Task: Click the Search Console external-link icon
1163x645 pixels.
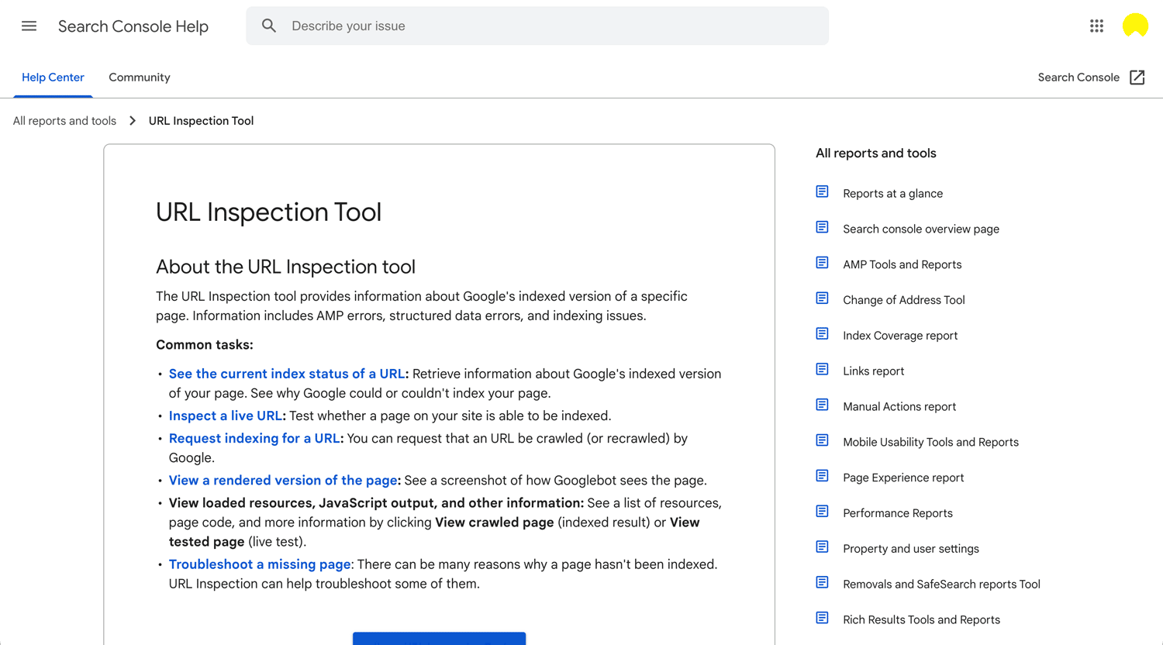Action: click(1137, 78)
